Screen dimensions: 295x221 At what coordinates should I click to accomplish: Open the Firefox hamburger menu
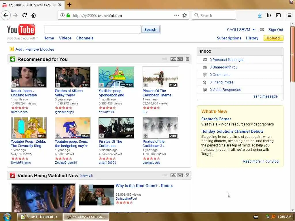click(290, 16)
